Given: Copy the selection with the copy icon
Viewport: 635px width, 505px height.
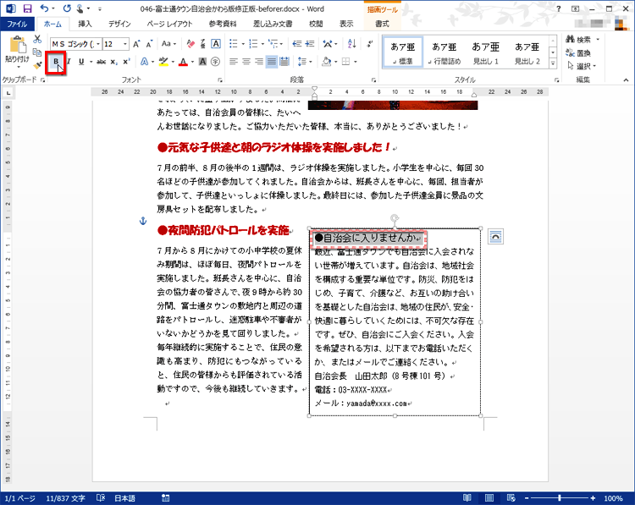Looking at the screenshot, I should pyautogui.click(x=37, y=52).
